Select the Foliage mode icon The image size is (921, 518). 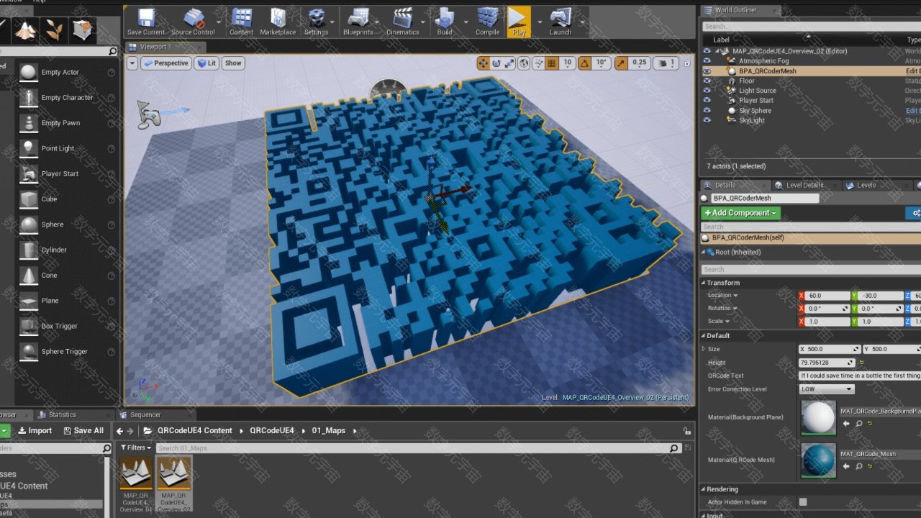(55, 29)
